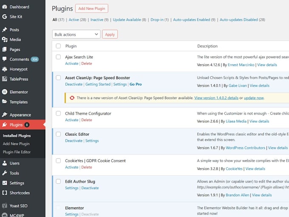
Task: Delete the Ajax Search Lite plugin
Action: (87, 63)
